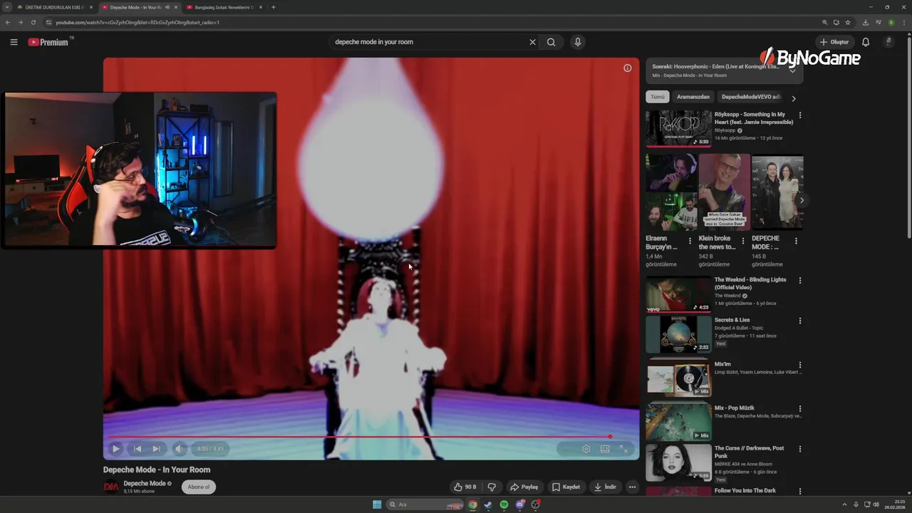Click the URL address bar
Screen dimensions: 912x513
pyautogui.click(x=427, y=22)
